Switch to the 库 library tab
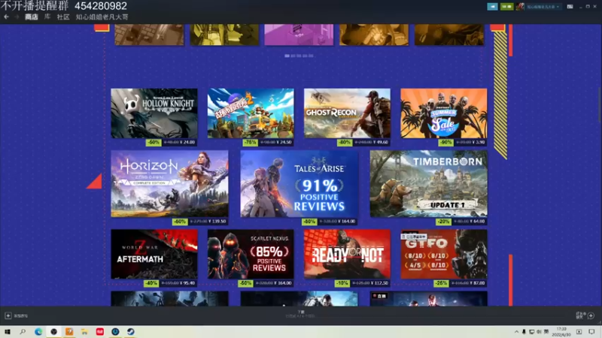602x338 pixels. pyautogui.click(x=47, y=17)
